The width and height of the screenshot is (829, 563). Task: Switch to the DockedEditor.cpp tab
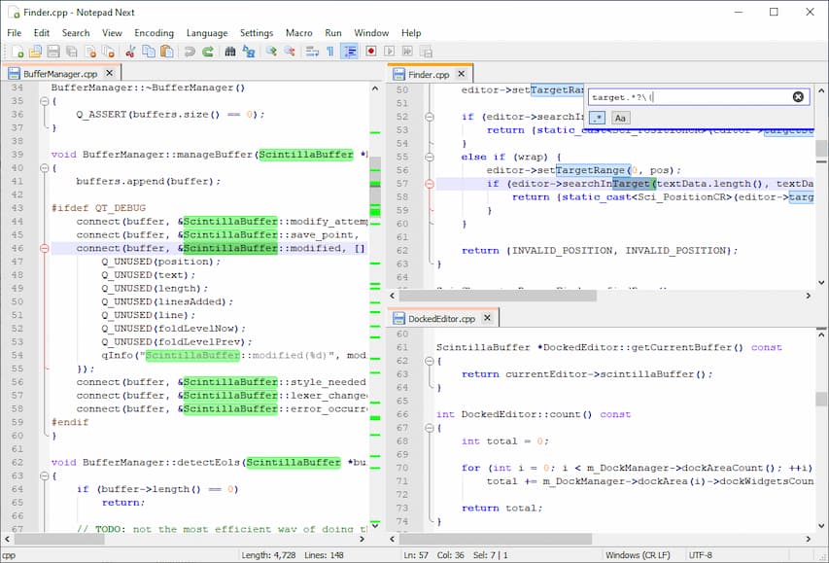pyautogui.click(x=441, y=319)
